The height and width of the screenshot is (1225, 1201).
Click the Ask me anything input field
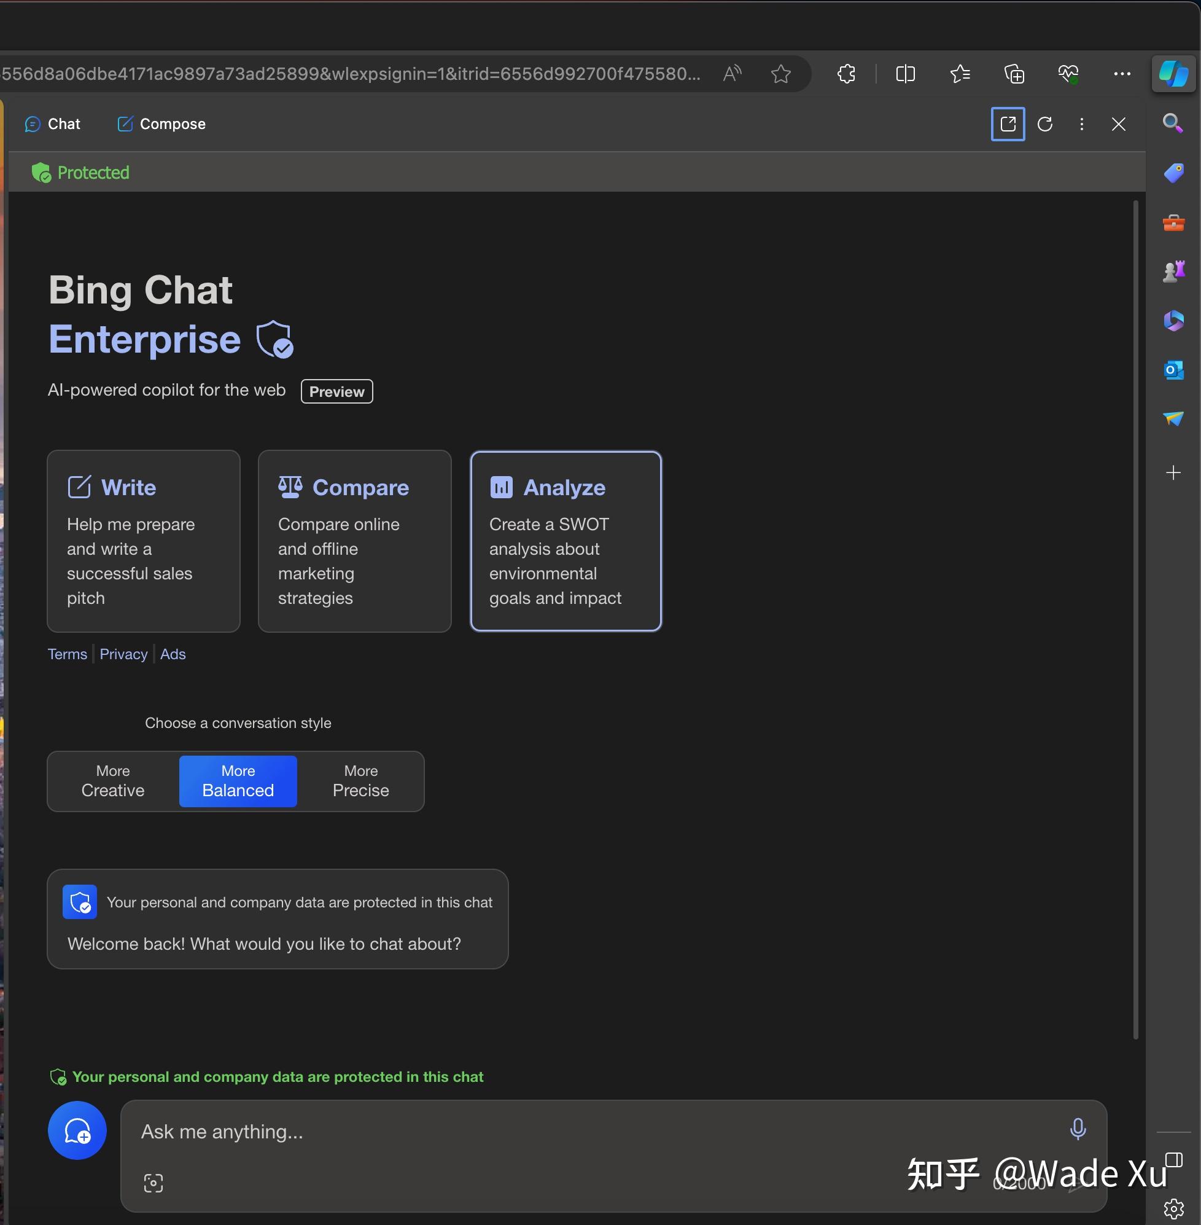[568, 1132]
